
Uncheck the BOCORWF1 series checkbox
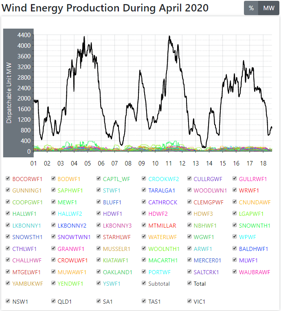click(x=8, y=179)
